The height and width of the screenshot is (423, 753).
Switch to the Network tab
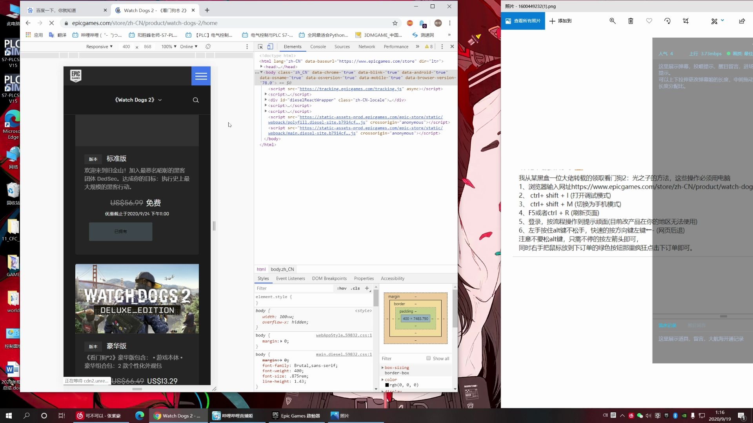[x=367, y=47]
